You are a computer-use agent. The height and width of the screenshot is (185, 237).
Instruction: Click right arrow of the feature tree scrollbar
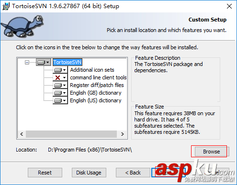pos(122,134)
